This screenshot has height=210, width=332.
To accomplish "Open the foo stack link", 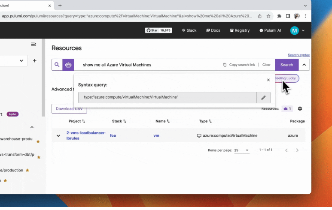I will tap(113, 135).
